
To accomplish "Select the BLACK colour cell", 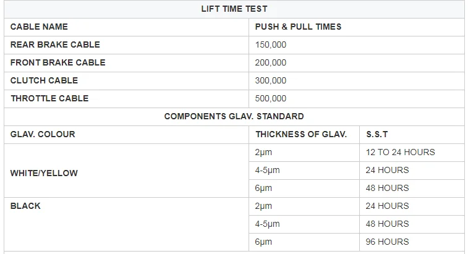I will [25, 206].
